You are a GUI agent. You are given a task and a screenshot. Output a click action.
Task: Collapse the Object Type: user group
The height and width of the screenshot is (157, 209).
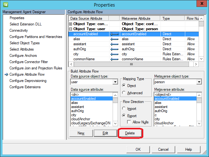[70, 29]
